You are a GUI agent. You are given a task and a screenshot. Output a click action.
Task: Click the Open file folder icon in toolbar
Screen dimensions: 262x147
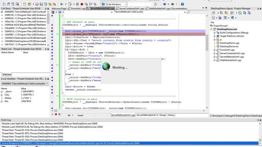point(29,4)
